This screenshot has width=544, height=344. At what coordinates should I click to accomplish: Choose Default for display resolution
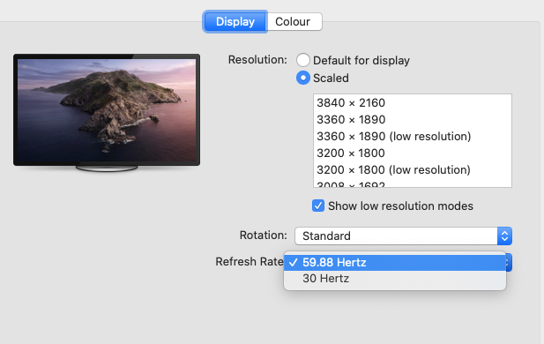[303, 60]
